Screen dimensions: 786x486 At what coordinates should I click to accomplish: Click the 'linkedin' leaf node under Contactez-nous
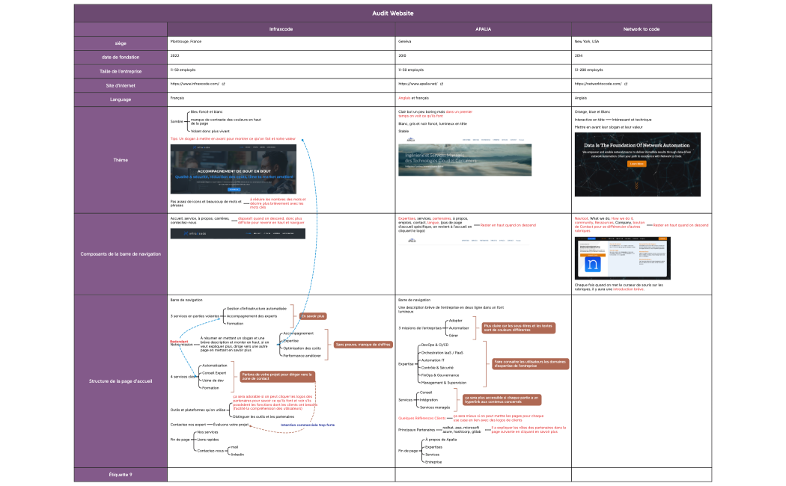(x=237, y=455)
